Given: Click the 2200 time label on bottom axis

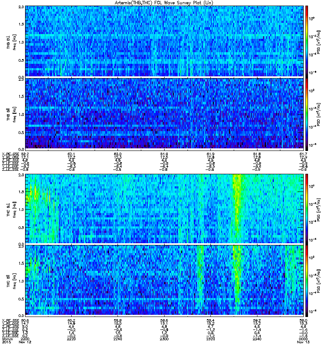Looking at the screenshot, I should tap(25, 339).
